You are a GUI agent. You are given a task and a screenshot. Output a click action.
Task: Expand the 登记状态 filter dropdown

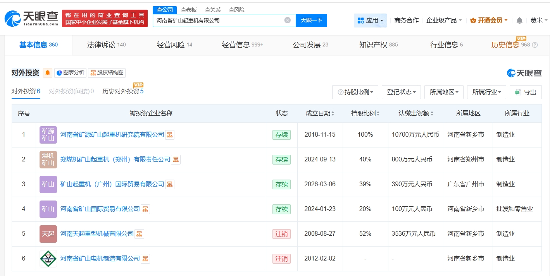(x=401, y=92)
